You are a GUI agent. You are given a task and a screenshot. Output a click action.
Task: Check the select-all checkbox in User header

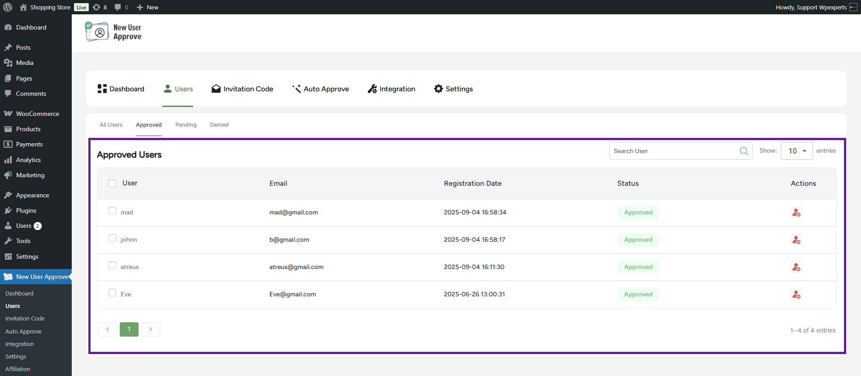click(113, 184)
